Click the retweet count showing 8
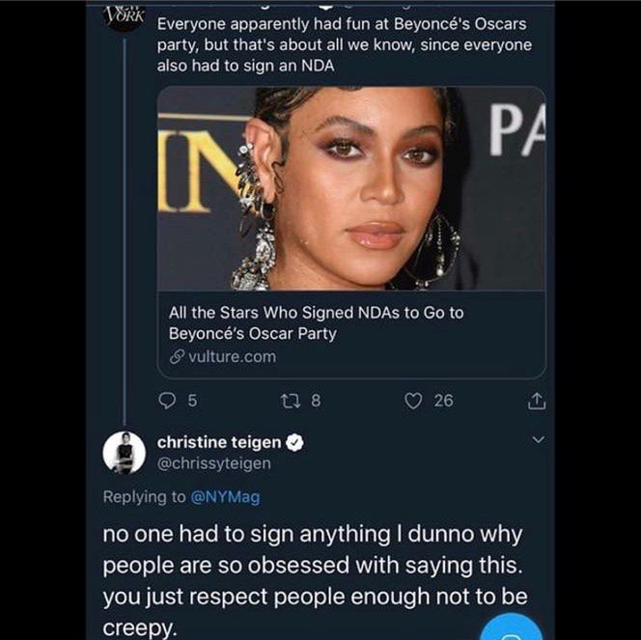This screenshot has height=640, width=641. pos(315,401)
